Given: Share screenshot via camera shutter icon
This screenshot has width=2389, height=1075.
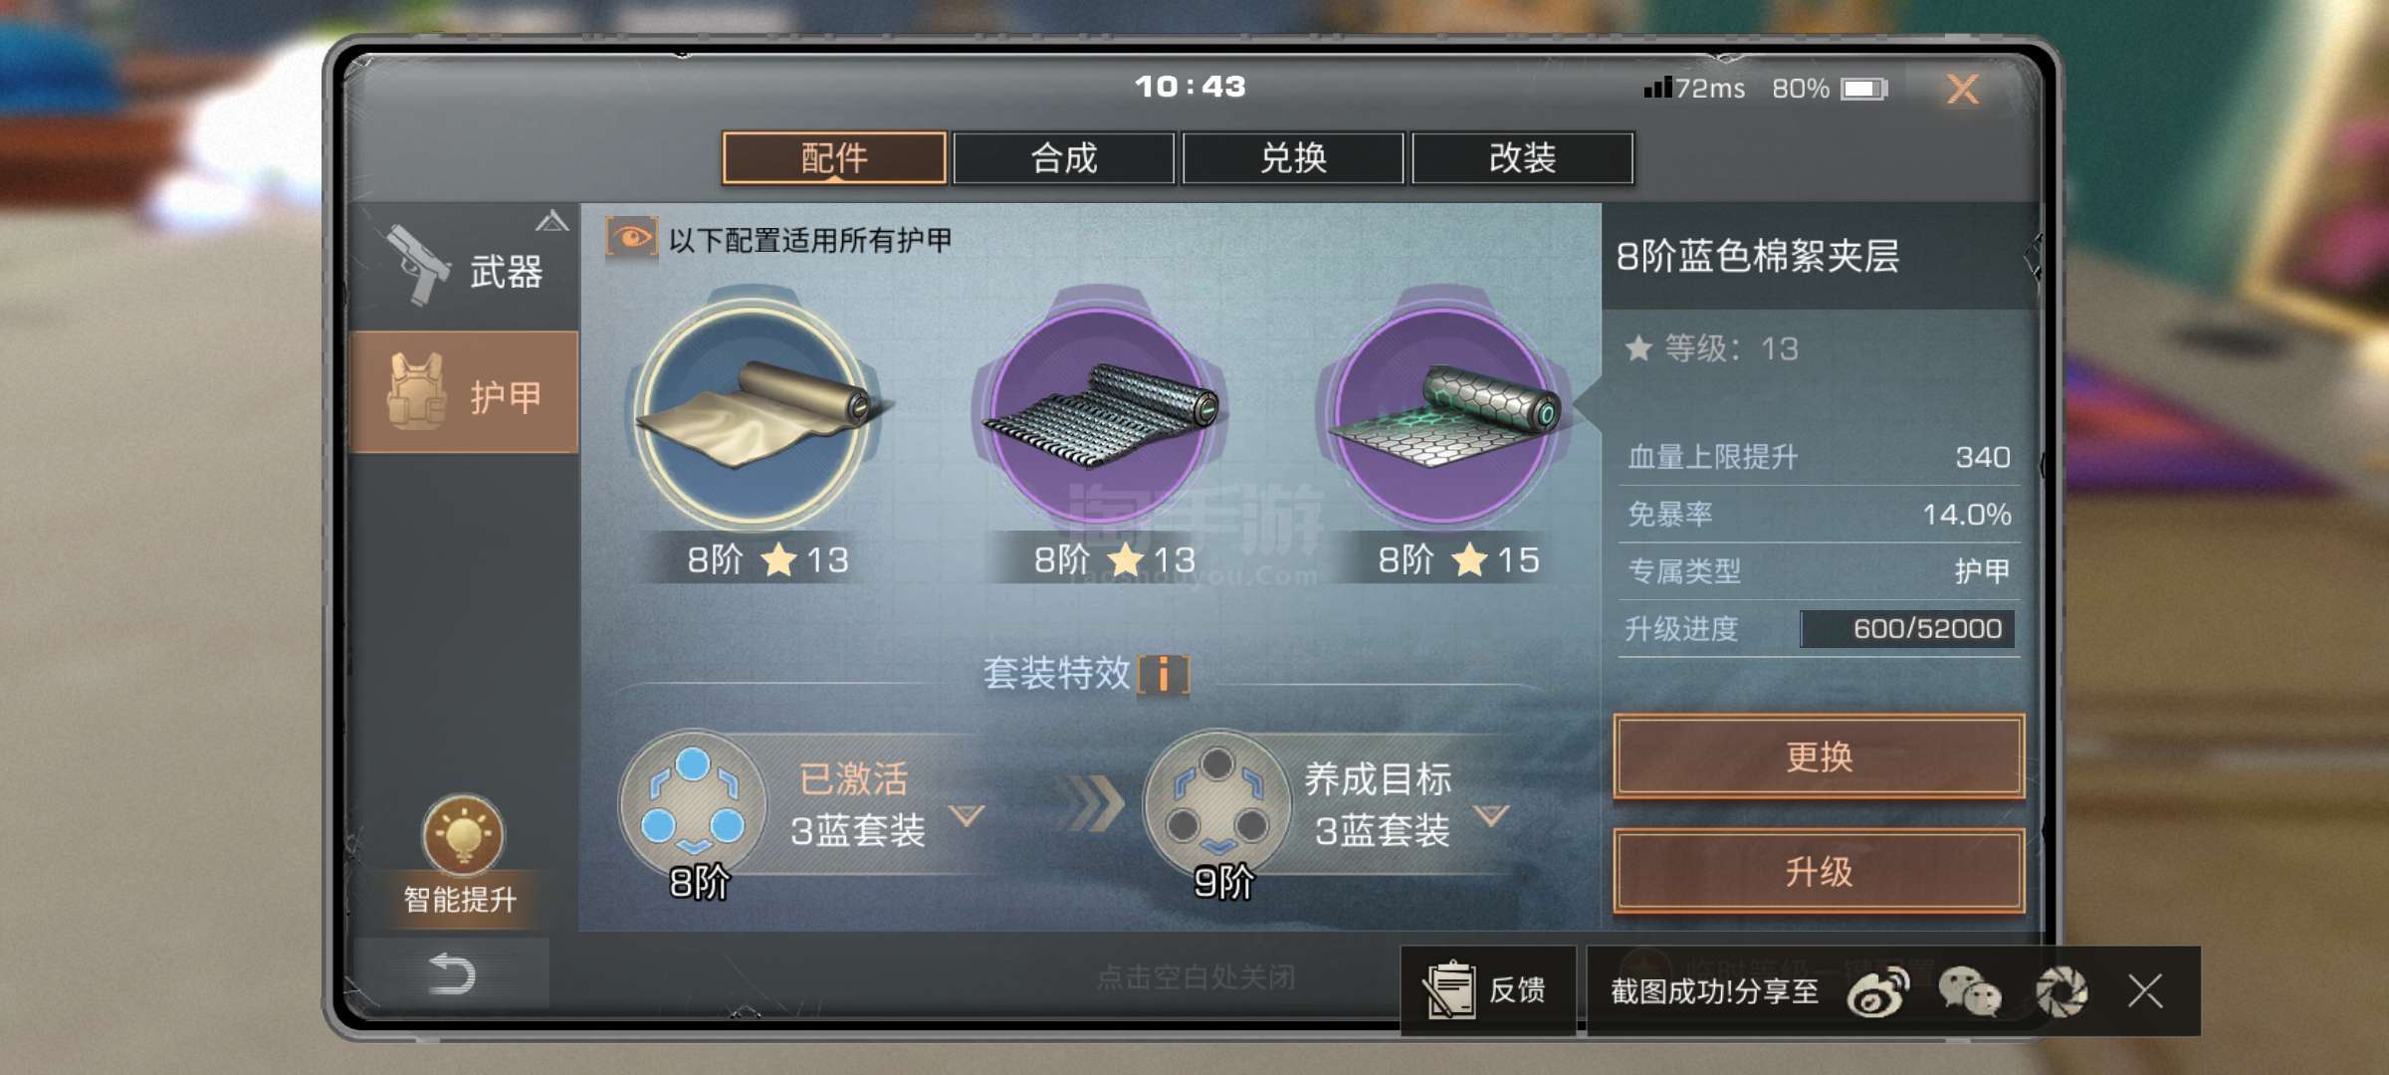Looking at the screenshot, I should (2061, 991).
